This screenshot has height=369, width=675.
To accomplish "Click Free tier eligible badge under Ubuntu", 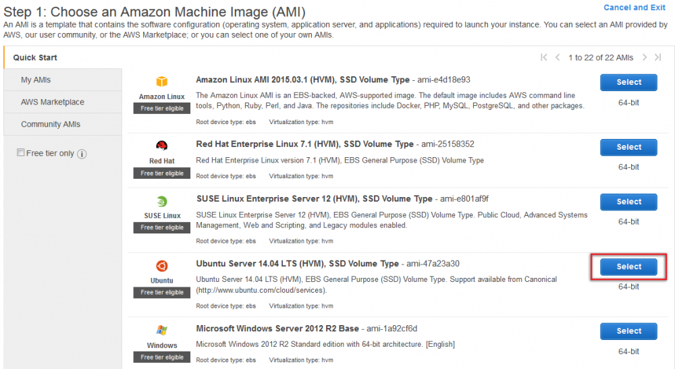I will pos(162,293).
